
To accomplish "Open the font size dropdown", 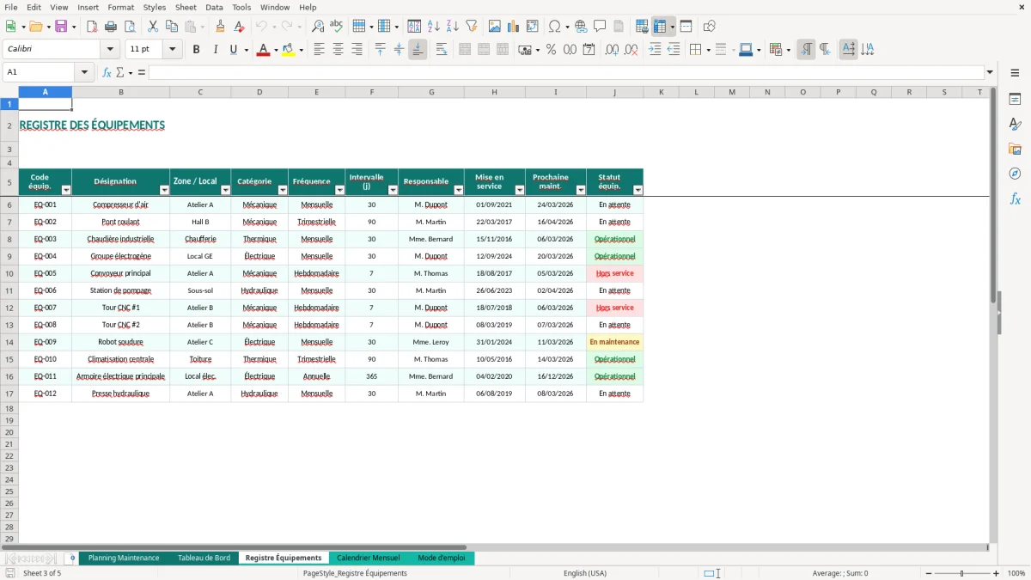I will click(x=173, y=50).
